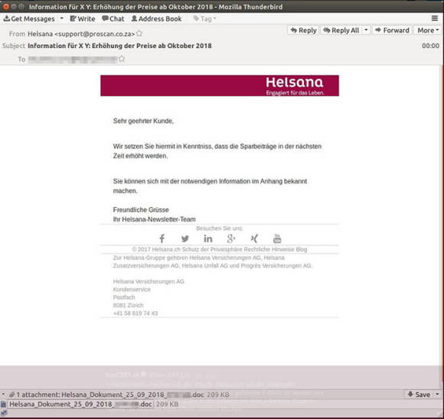The image size is (444, 419).
Task: Open the Address Book
Action: coord(157,18)
